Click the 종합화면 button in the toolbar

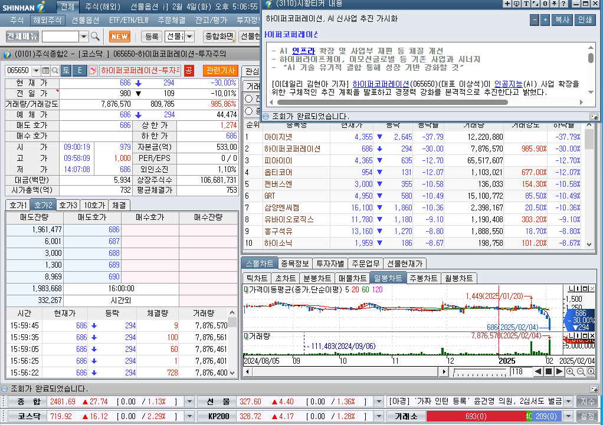[219, 37]
